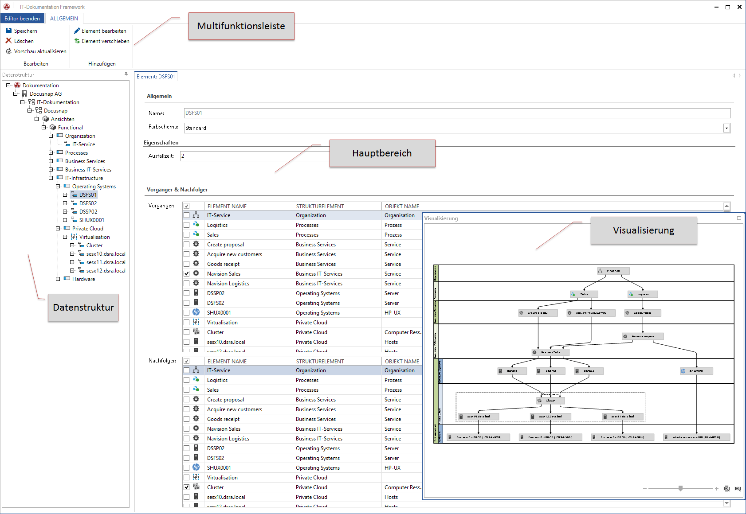This screenshot has height=514, width=746.
Task: Click the Vorschau aktualisieren label
Action: click(x=40, y=51)
